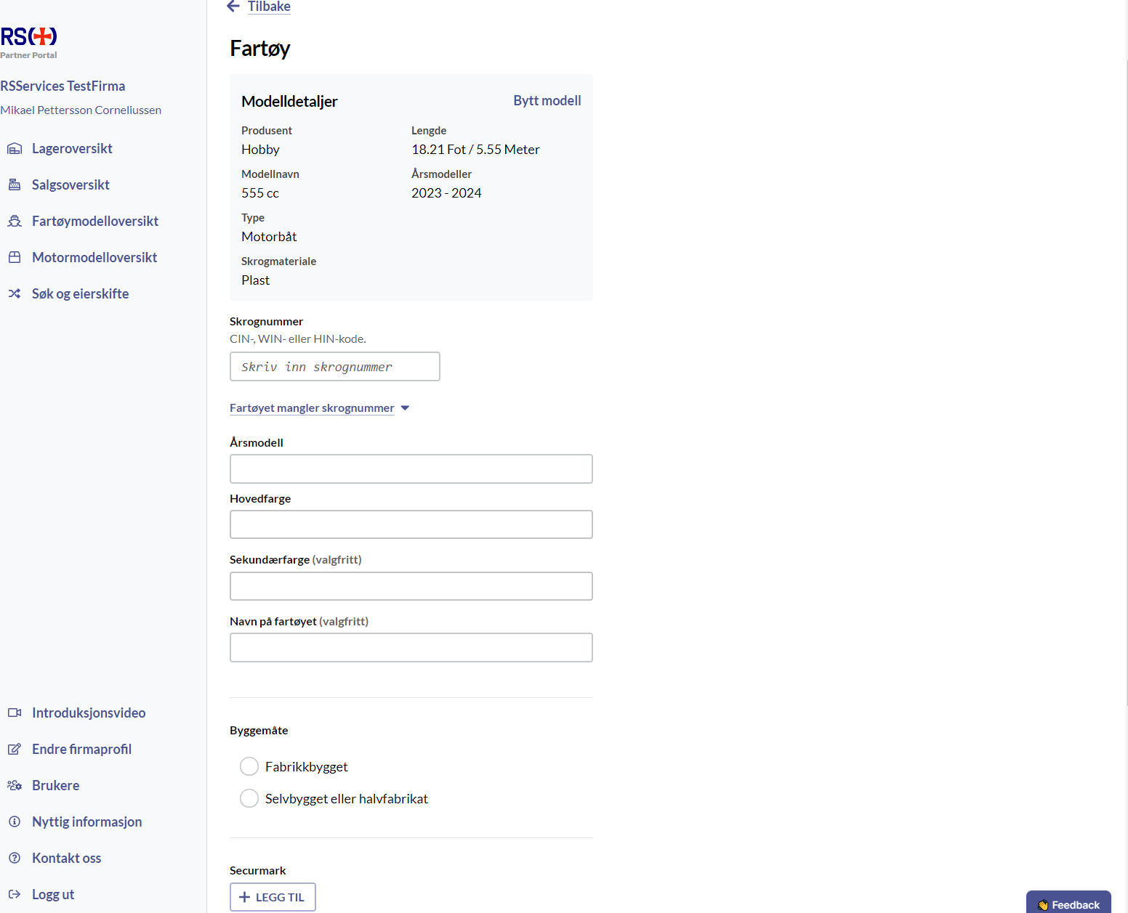This screenshot has height=913, width=1128.
Task: Click the boat icon beside Fartøymodelloversikt
Action: tap(15, 221)
